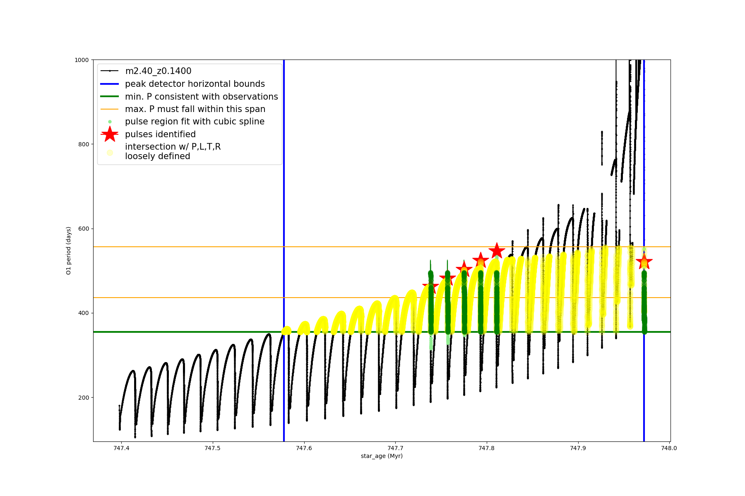Click the light green dot legend marker
The image size is (745, 496).
(x=110, y=122)
